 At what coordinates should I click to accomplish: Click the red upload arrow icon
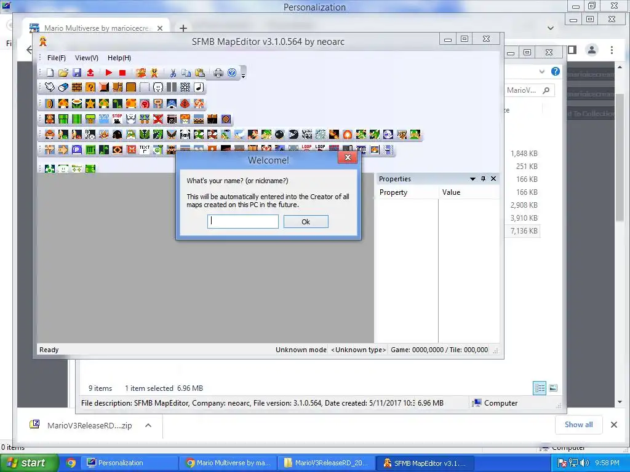(x=90, y=73)
